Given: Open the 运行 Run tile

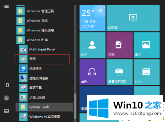Looking at the screenshot, I should pos(146,72).
